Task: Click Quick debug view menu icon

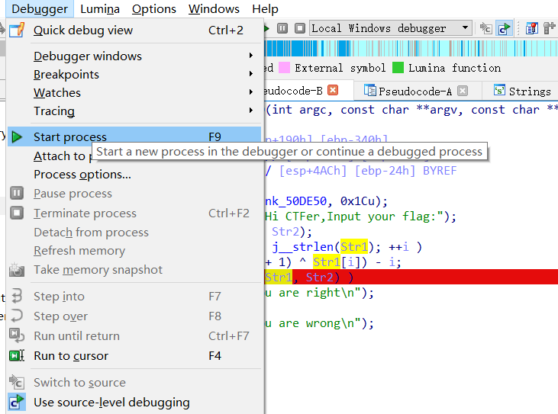Action: tap(17, 30)
